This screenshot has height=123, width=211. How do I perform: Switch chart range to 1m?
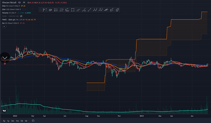pyautogui.click(x=17, y=121)
